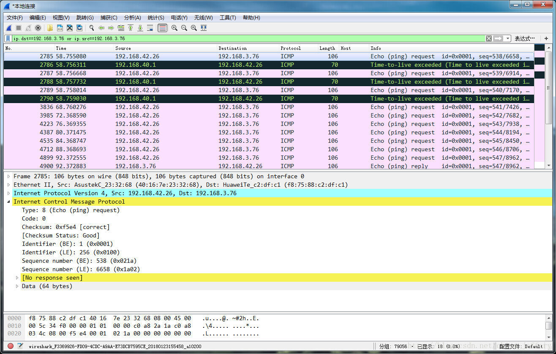This screenshot has width=556, height=354.
Task: Clear the display filter with X button
Action: click(489, 38)
